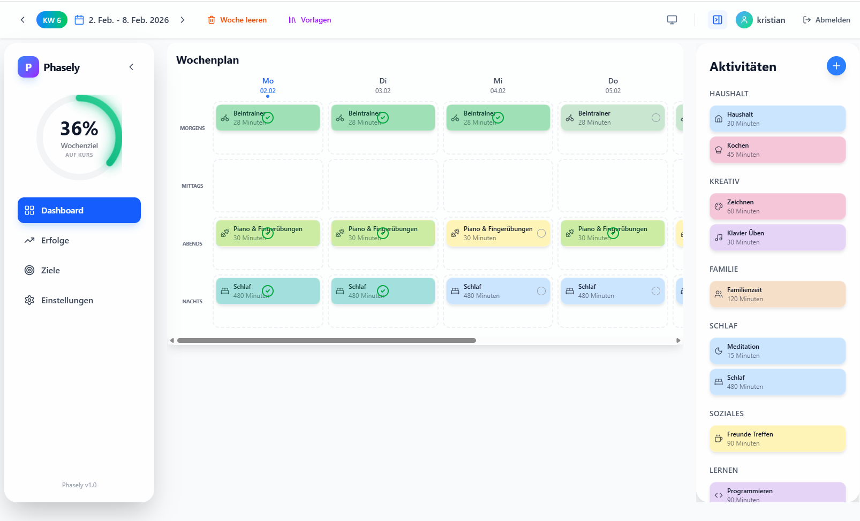This screenshot has width=860, height=521.
Task: Click the Phasely purple logo icon
Action: pos(28,67)
